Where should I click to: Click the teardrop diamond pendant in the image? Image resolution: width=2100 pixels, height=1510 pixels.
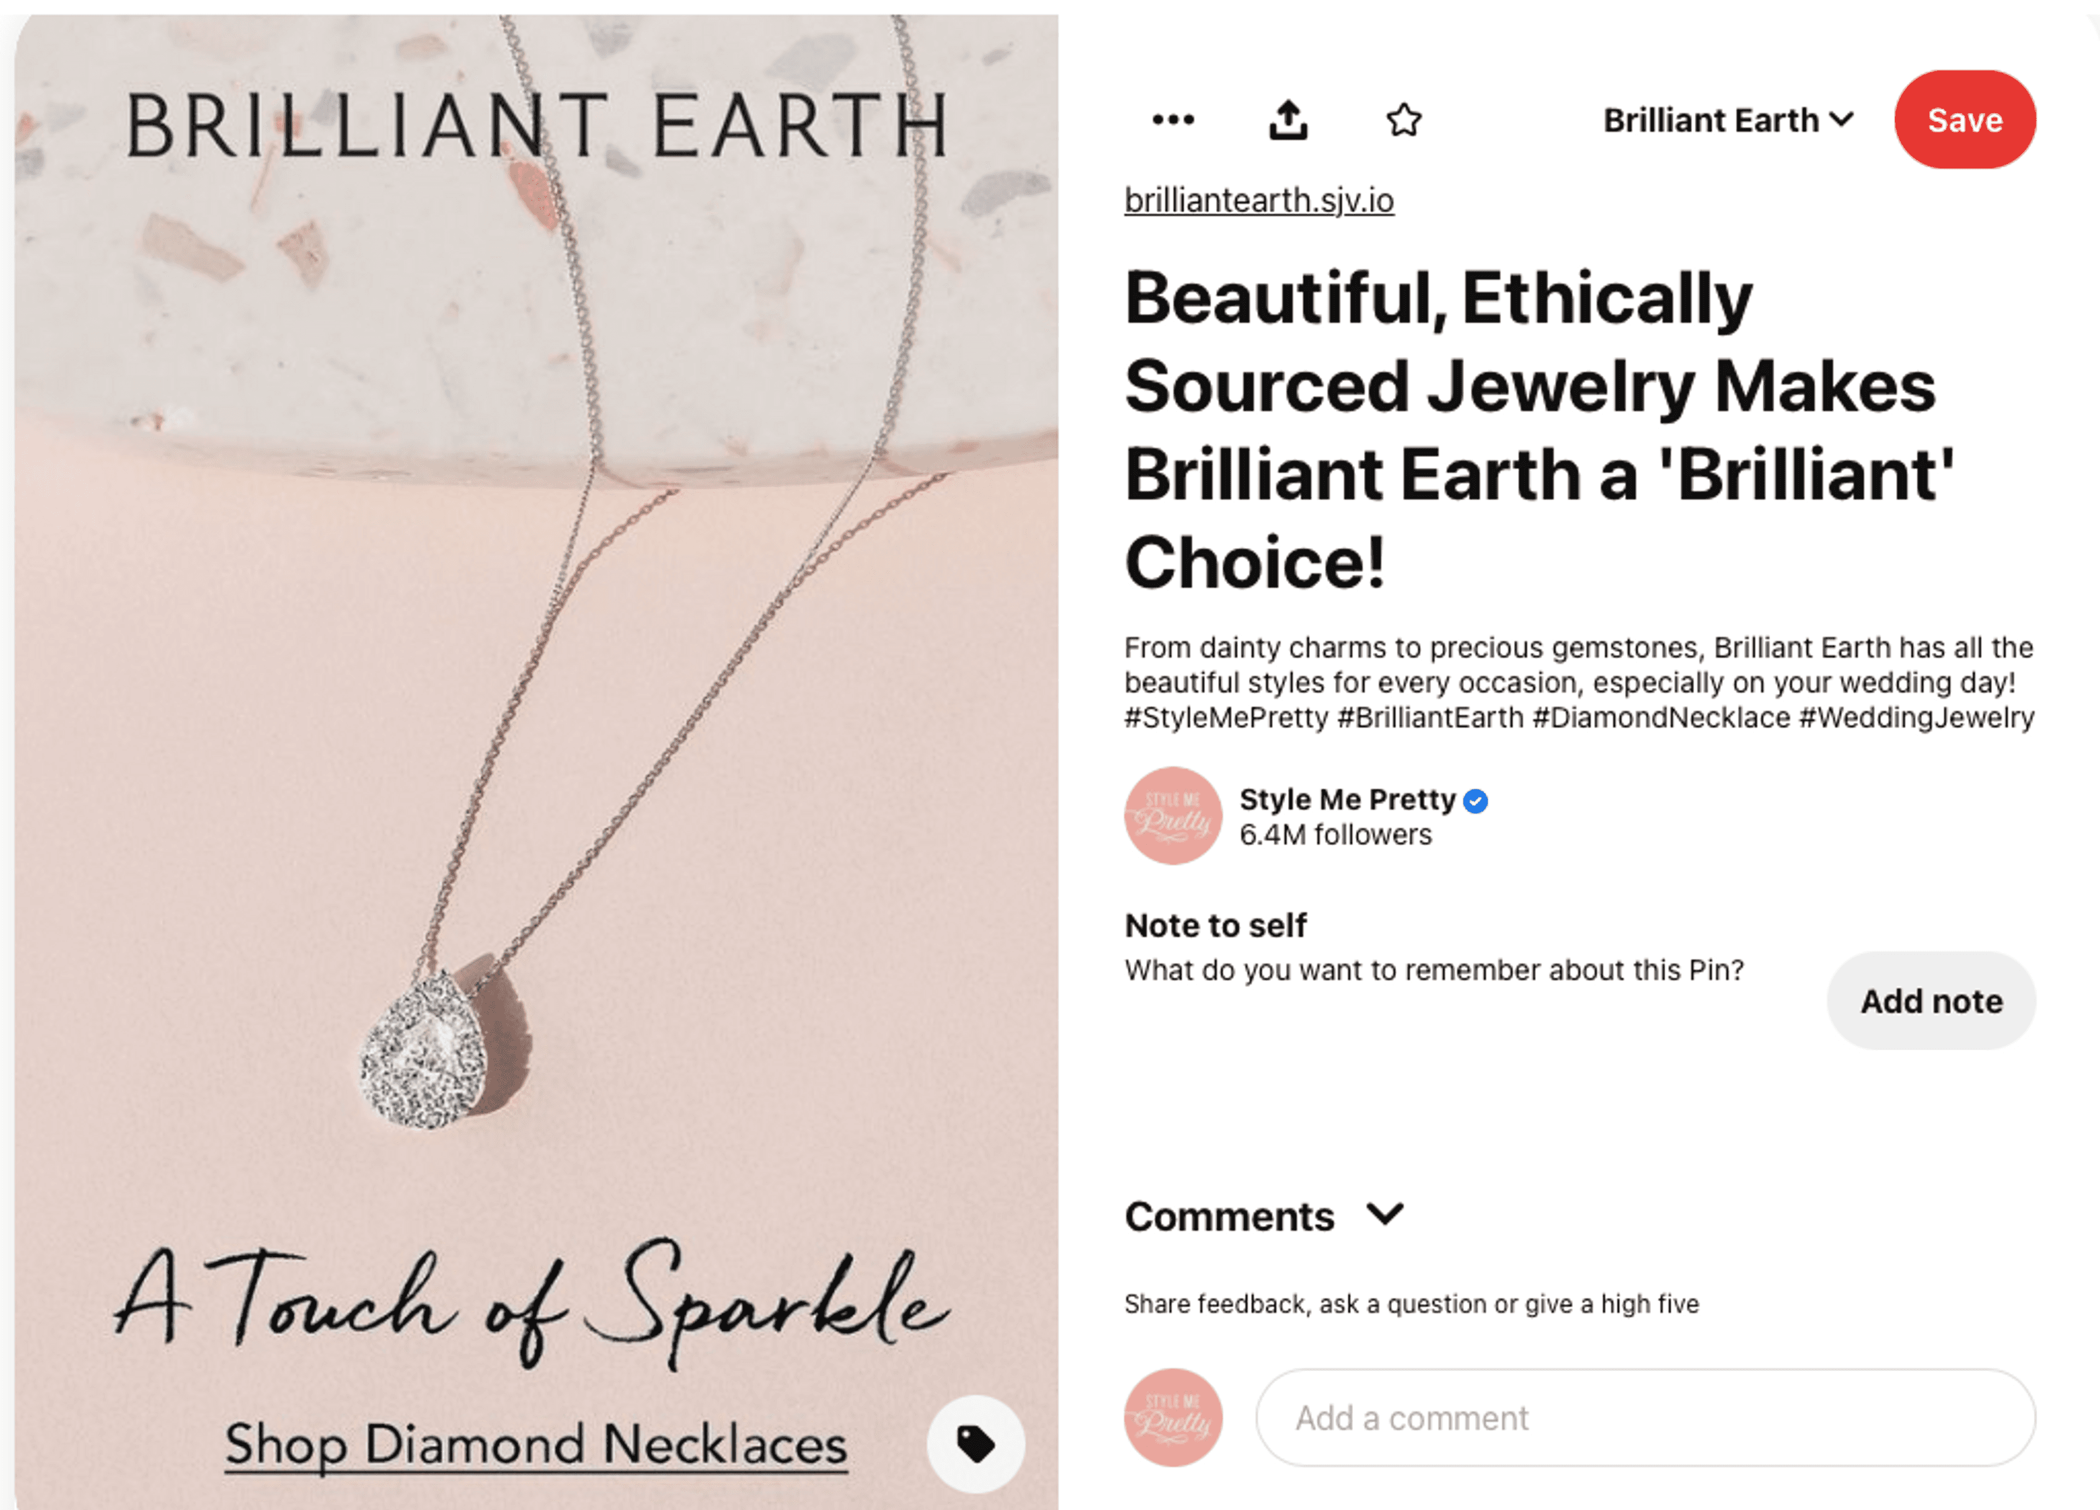(x=424, y=1052)
